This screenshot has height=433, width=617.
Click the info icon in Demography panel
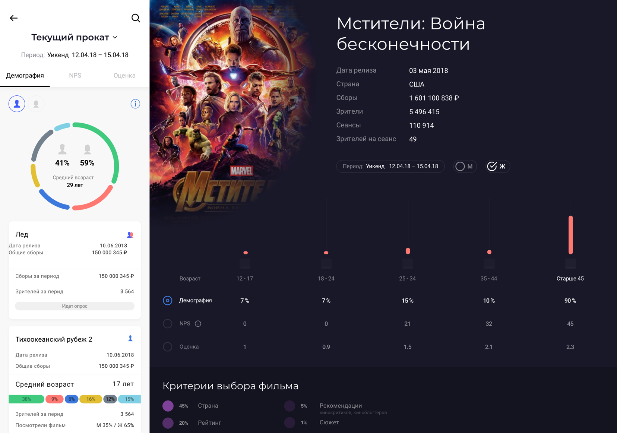point(135,104)
